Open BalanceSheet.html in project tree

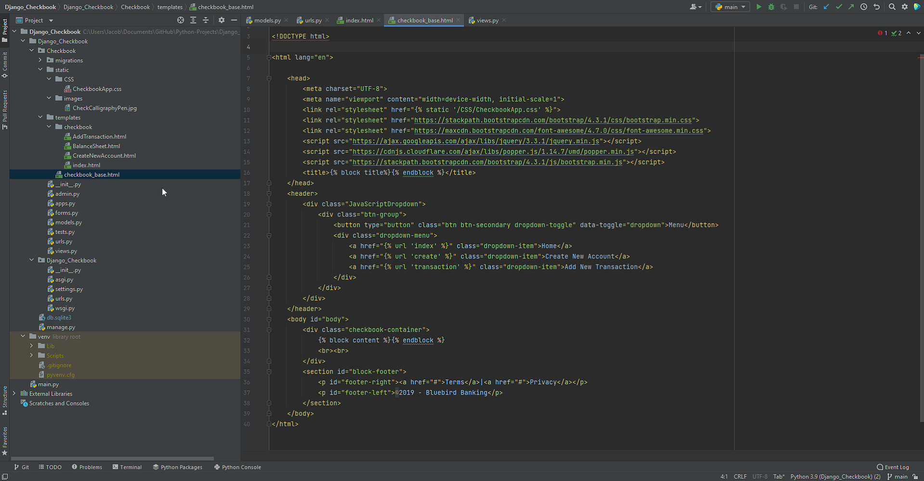[96, 146]
